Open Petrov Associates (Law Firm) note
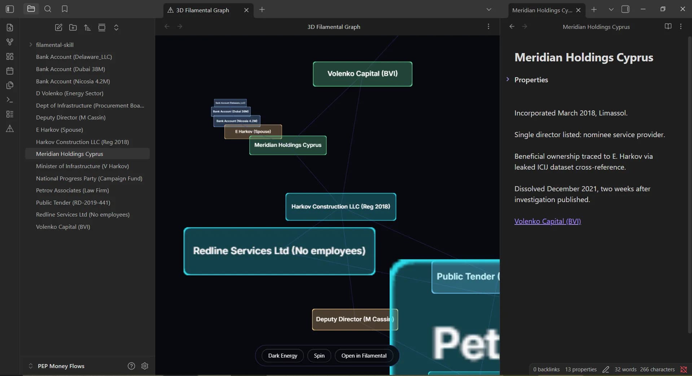 click(x=87, y=190)
